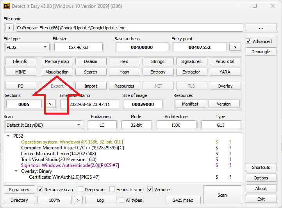Open the PE Resources button
282x208 pixels.
pyautogui.click(x=125, y=86)
